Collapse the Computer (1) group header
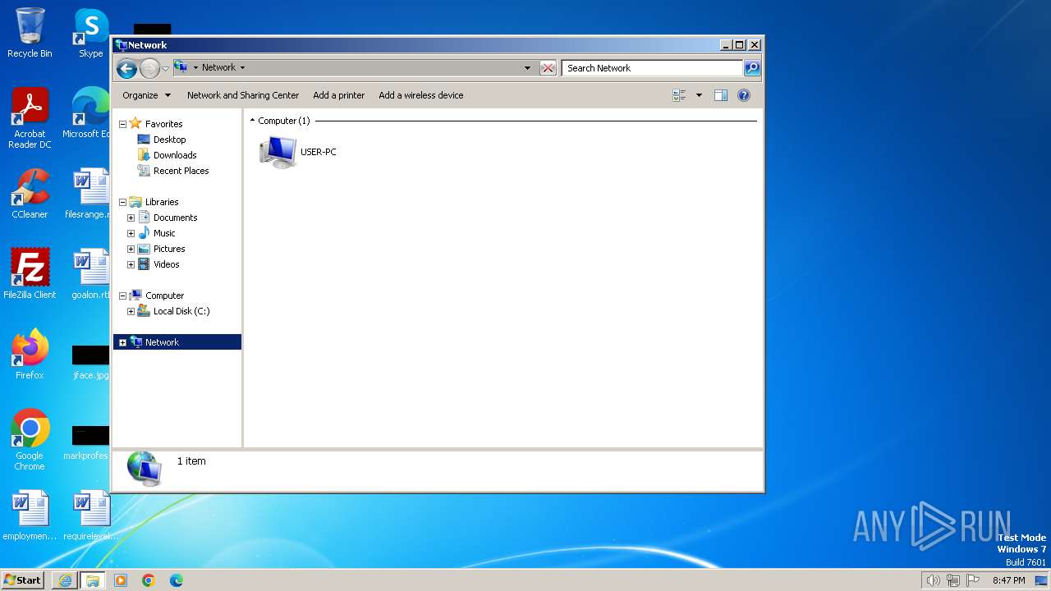 (x=253, y=121)
